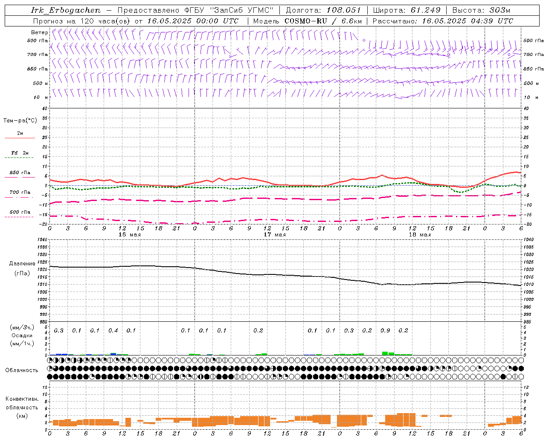Viewport: 546px width, 437px height.
Task: Click the 'Ветер' wind panel label
Action: 39,32
